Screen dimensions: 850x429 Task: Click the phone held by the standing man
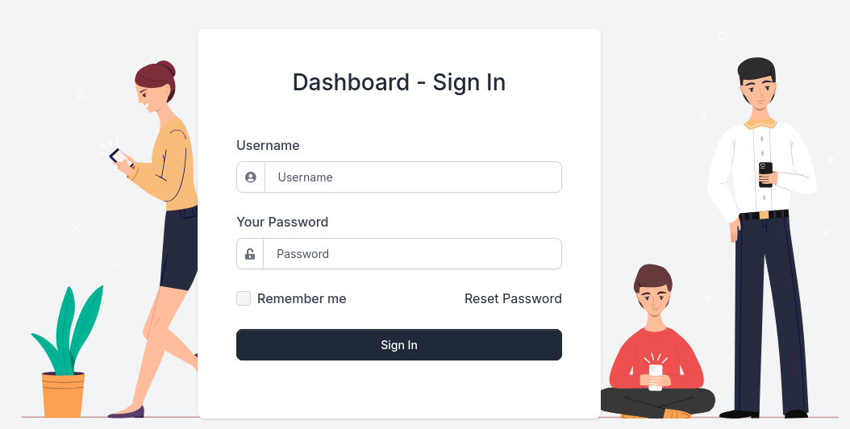[x=765, y=173]
